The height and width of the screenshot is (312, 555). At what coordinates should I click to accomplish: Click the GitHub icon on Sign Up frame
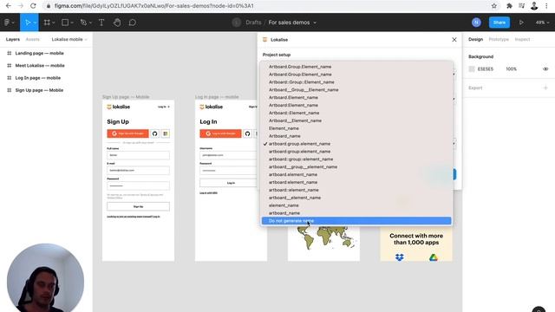coord(154,133)
